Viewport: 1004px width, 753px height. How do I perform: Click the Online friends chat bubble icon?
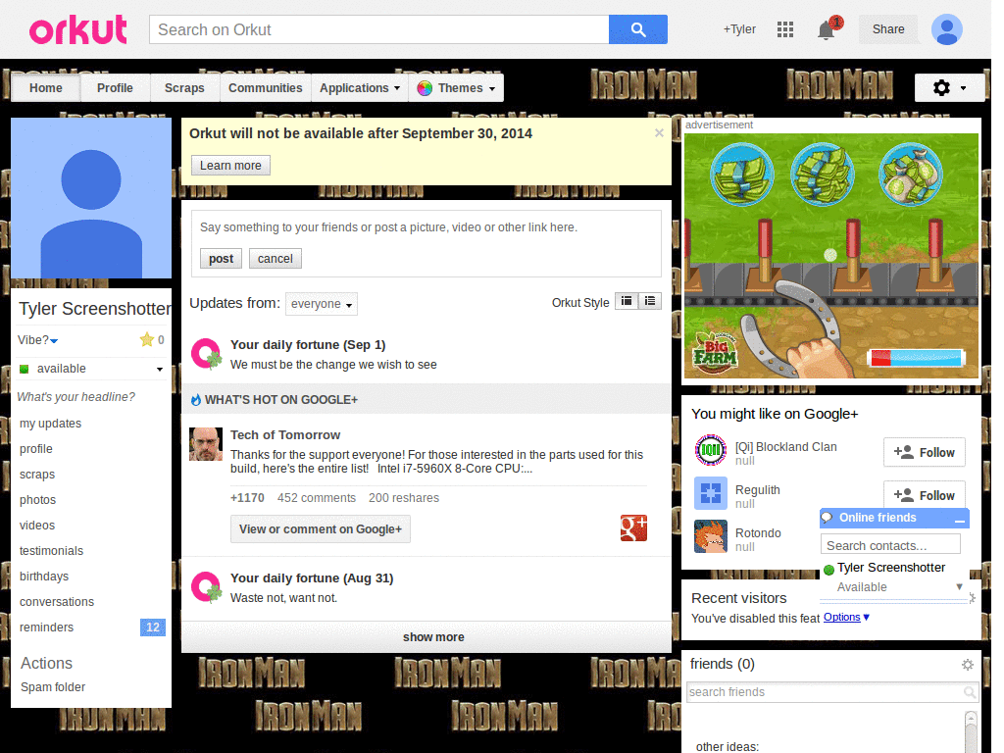pyautogui.click(x=828, y=518)
